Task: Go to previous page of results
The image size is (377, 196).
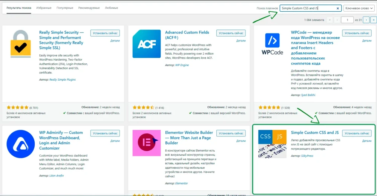Action: point(337,20)
